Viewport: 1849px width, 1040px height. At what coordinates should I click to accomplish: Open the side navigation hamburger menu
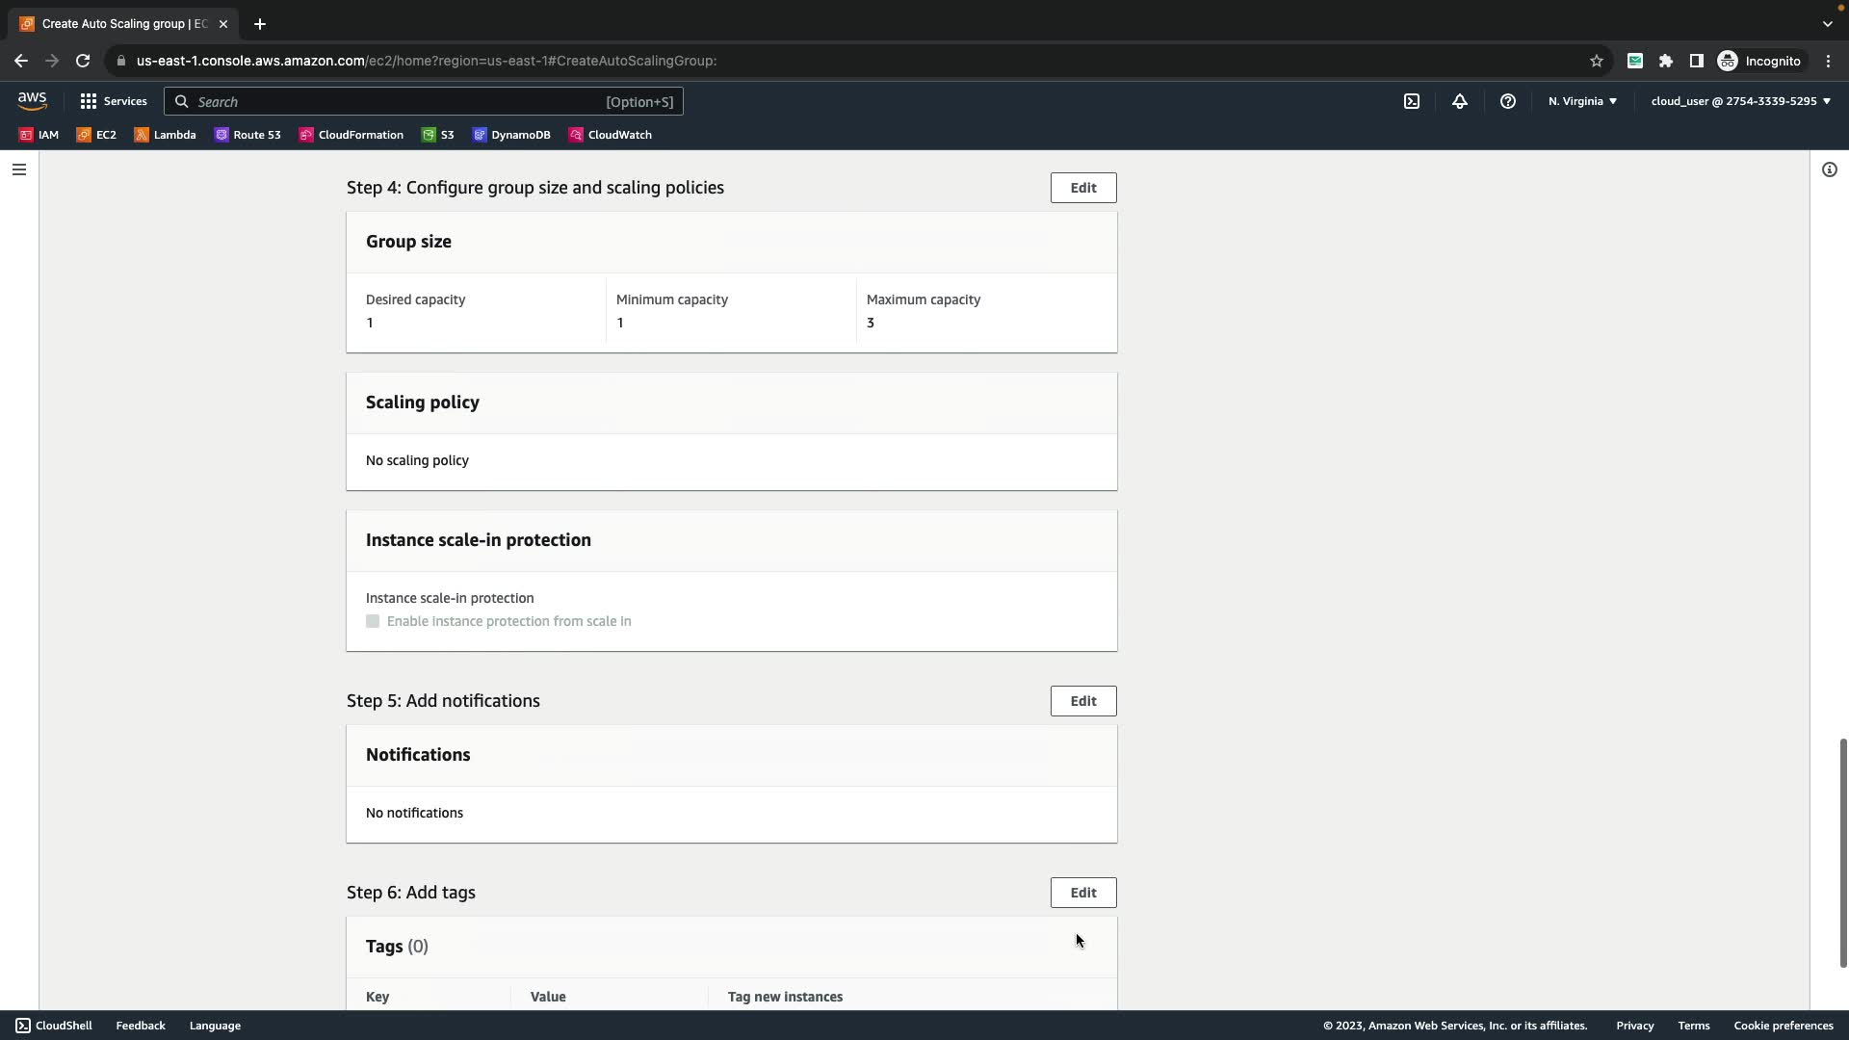pyautogui.click(x=19, y=169)
